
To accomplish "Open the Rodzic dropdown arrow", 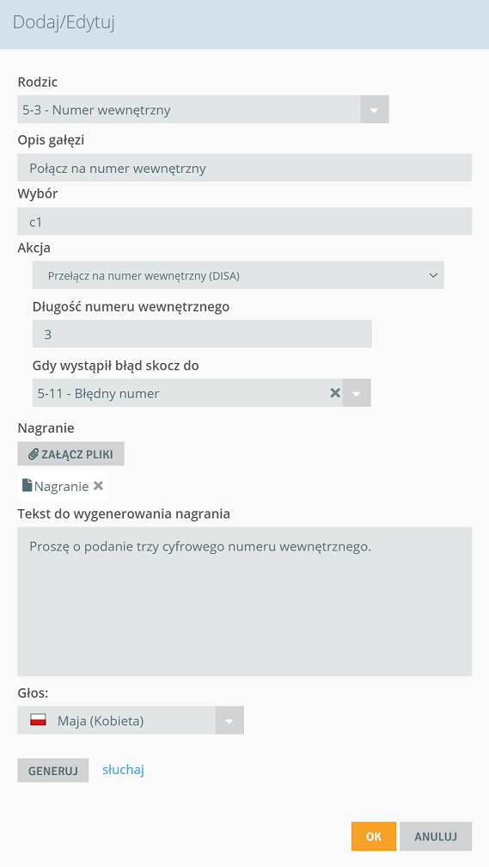I will click(374, 109).
